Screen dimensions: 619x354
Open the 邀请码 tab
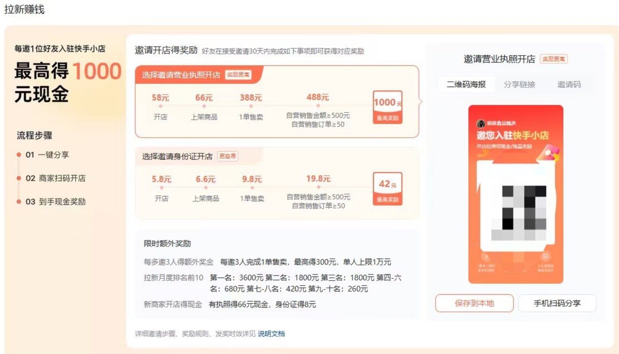[569, 84]
